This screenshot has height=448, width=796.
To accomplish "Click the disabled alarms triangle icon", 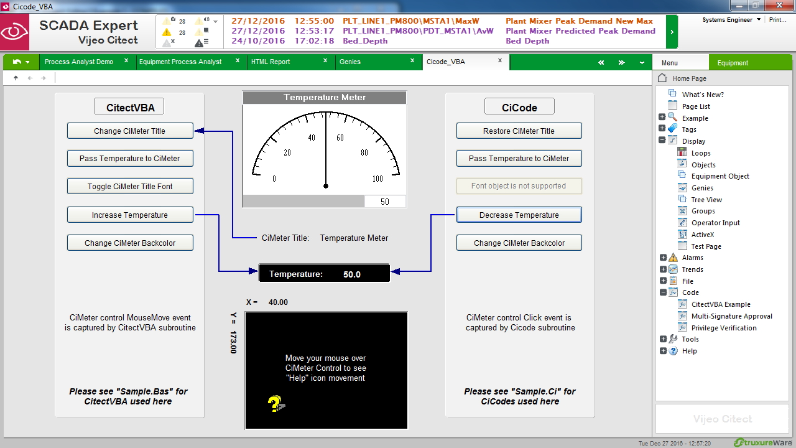I will point(167,44).
